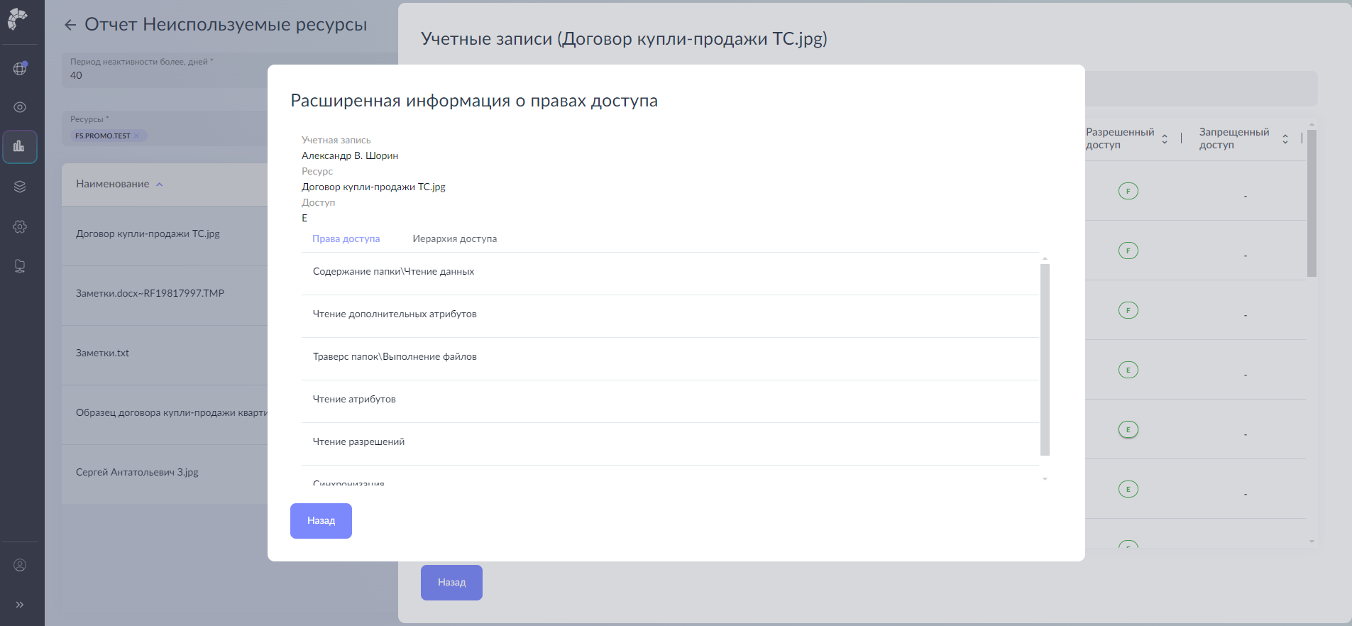
Task: Select the Чтение разрешений permission row
Action: 670,444
